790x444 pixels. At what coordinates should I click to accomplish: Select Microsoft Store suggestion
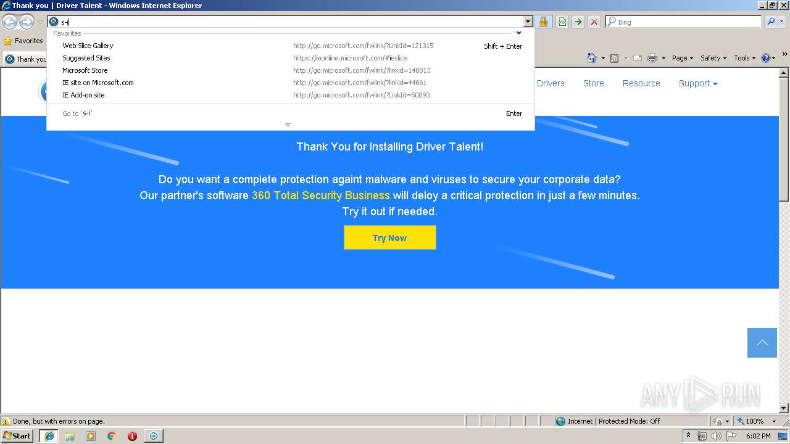pyautogui.click(x=291, y=70)
